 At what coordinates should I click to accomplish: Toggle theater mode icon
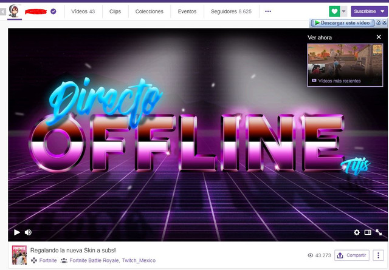(x=368, y=232)
